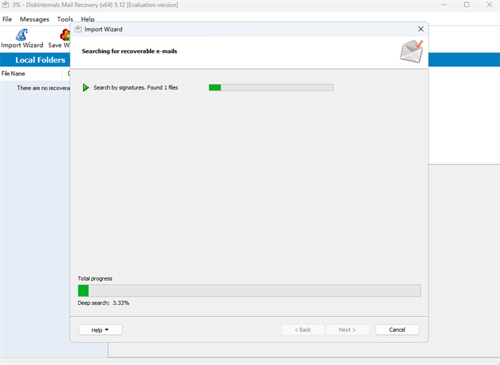Image resolution: width=500 pixels, height=365 pixels.
Task: Click the Total progress bar
Action: click(249, 291)
